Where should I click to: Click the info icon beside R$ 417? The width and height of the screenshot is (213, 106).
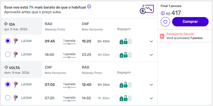coord(163,13)
